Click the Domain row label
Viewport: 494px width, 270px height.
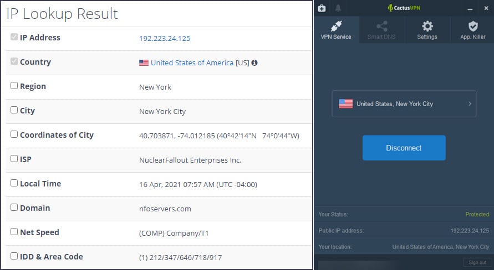(x=35, y=208)
